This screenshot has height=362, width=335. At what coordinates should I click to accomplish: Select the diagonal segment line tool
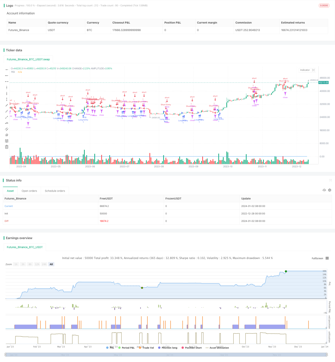pyautogui.click(x=7, y=117)
